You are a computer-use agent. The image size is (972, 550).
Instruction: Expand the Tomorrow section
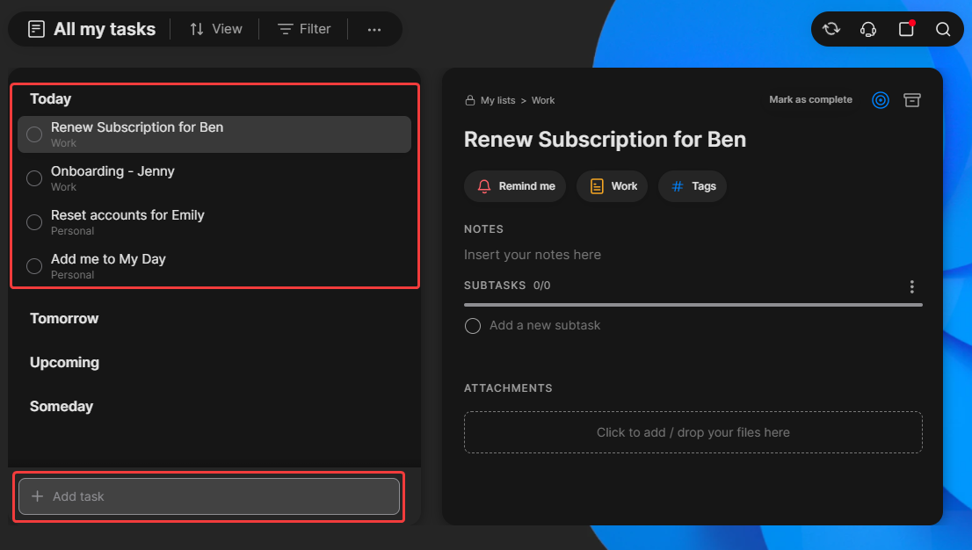tap(64, 318)
